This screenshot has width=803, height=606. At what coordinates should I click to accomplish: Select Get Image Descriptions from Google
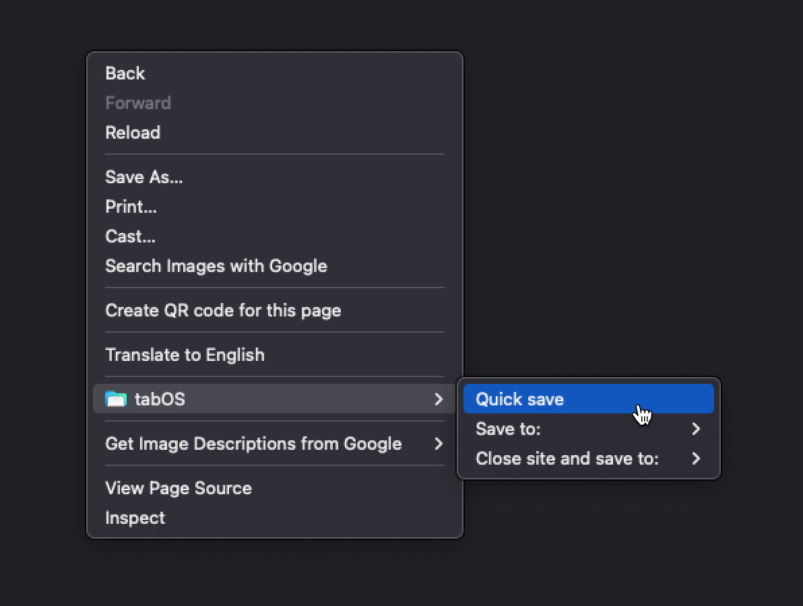pyautogui.click(x=274, y=444)
